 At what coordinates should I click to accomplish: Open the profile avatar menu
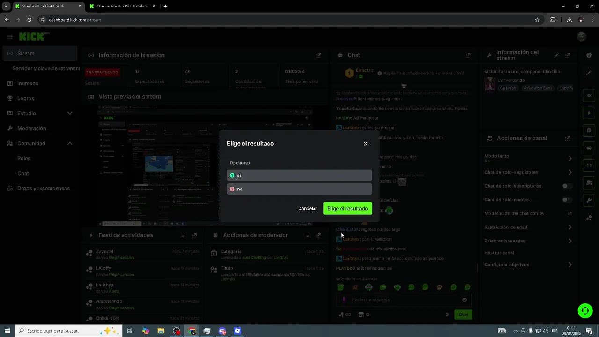(582, 37)
